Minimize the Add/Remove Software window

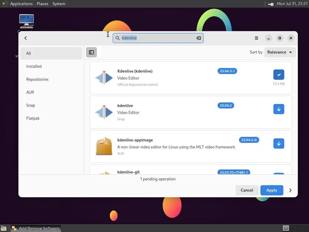coord(268,38)
